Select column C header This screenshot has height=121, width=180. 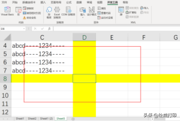pyautogui.click(x=42, y=37)
